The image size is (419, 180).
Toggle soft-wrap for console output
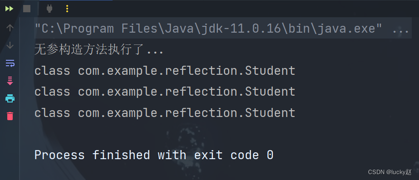tap(10, 63)
